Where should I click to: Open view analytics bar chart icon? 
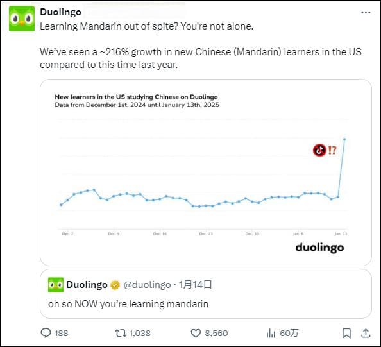271,333
